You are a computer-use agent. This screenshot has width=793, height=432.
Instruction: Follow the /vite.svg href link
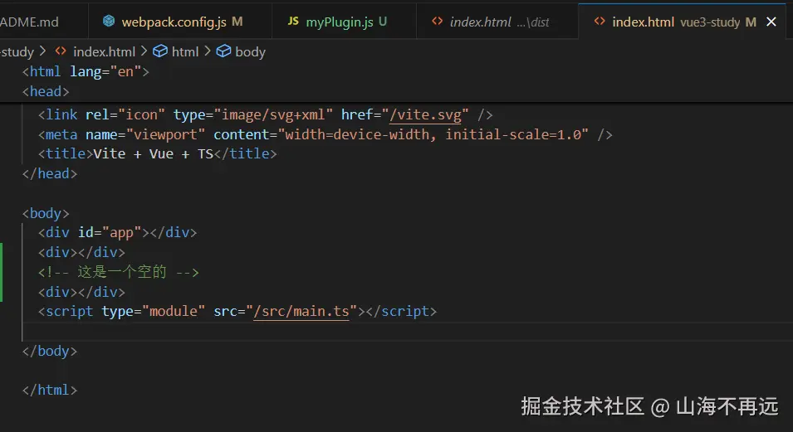pos(430,114)
